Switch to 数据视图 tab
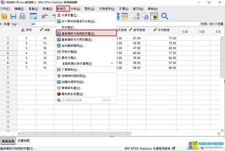This screenshot has width=225, height=151. tap(8, 141)
